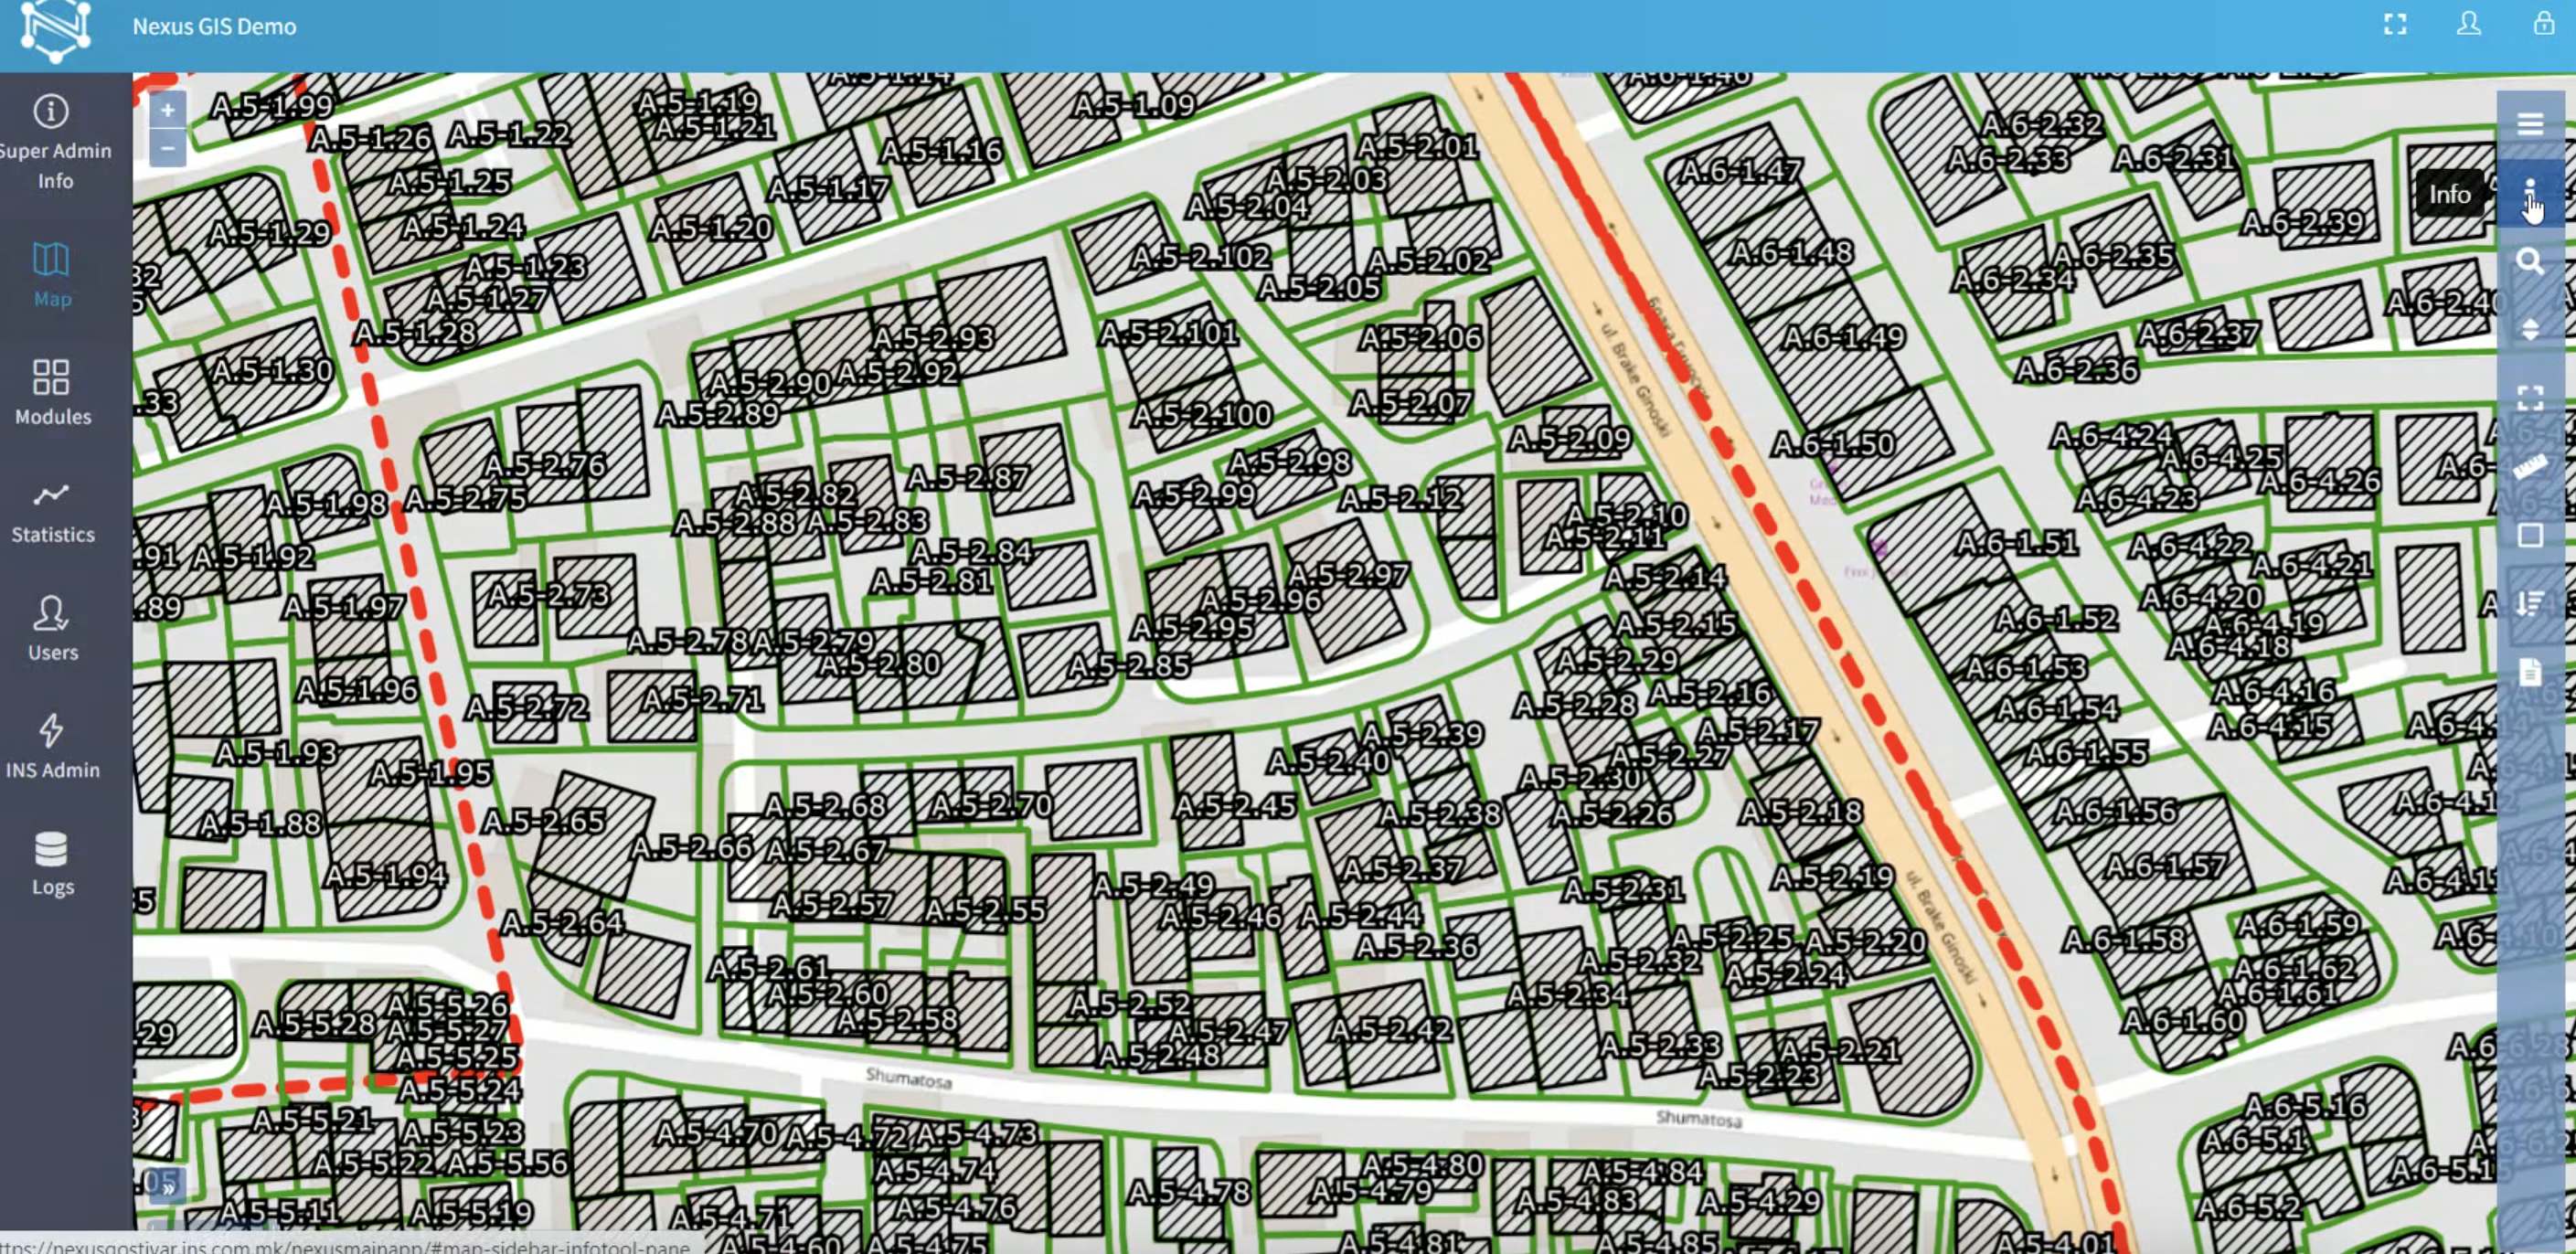Open the document report tool

[2530, 671]
